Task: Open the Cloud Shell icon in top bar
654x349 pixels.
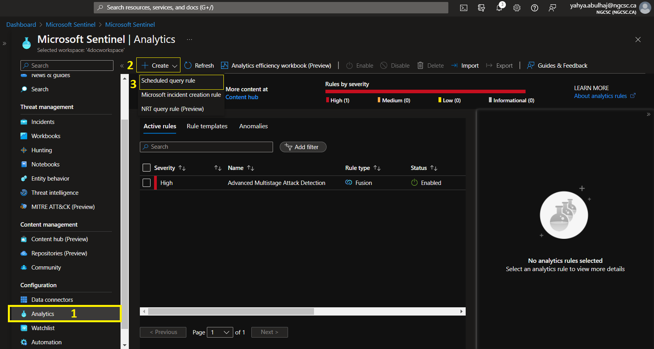Action: coord(464,8)
